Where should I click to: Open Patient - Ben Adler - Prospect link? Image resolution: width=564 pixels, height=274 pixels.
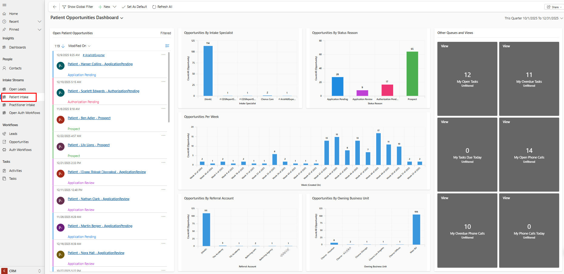tap(89, 118)
